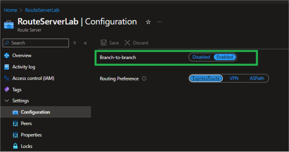Set Branch-to-branch to Disabled
This screenshot has height=152, width=289.
point(201,57)
